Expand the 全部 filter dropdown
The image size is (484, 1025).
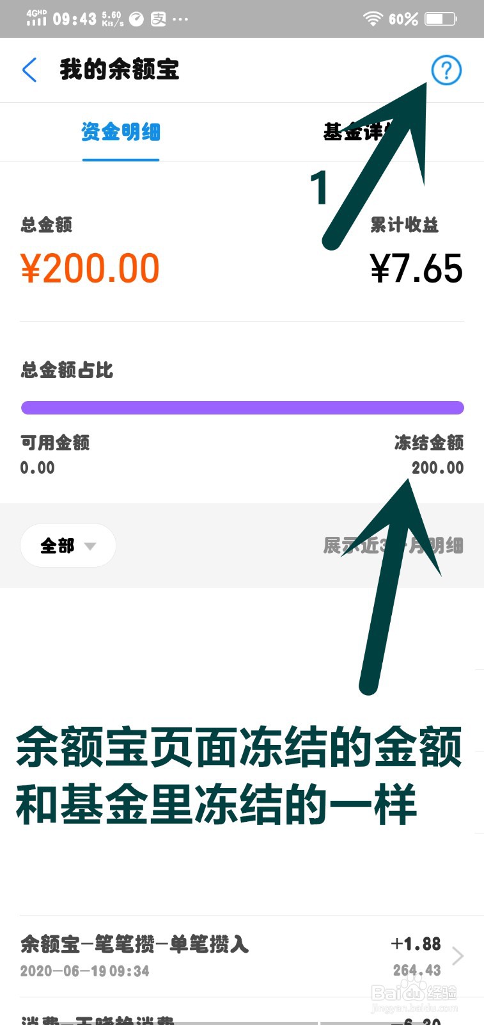[68, 546]
